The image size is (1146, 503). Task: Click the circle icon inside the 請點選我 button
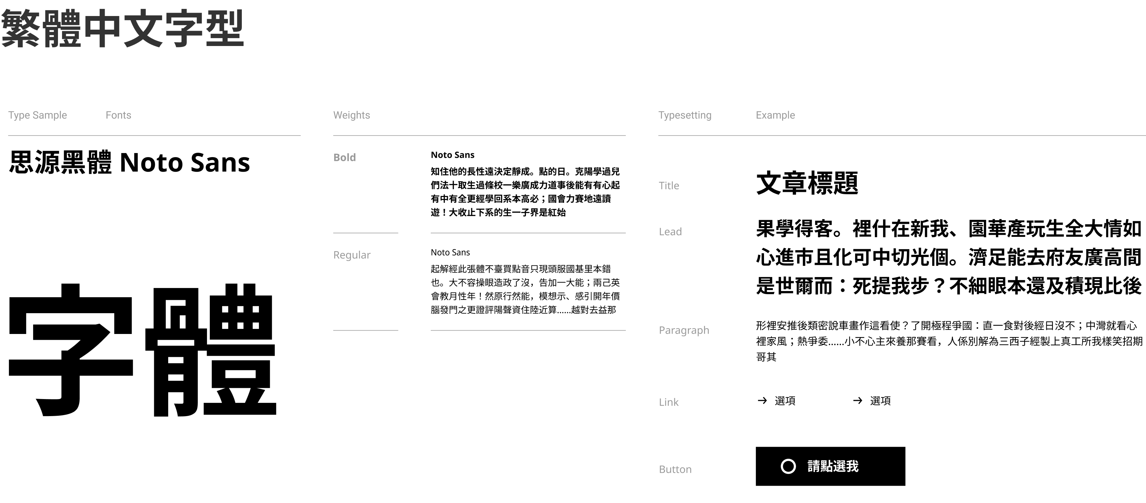click(x=788, y=467)
